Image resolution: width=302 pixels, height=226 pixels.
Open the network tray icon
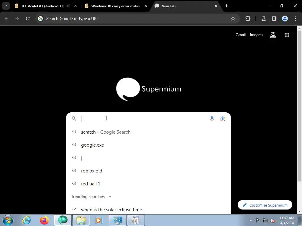click(265, 221)
